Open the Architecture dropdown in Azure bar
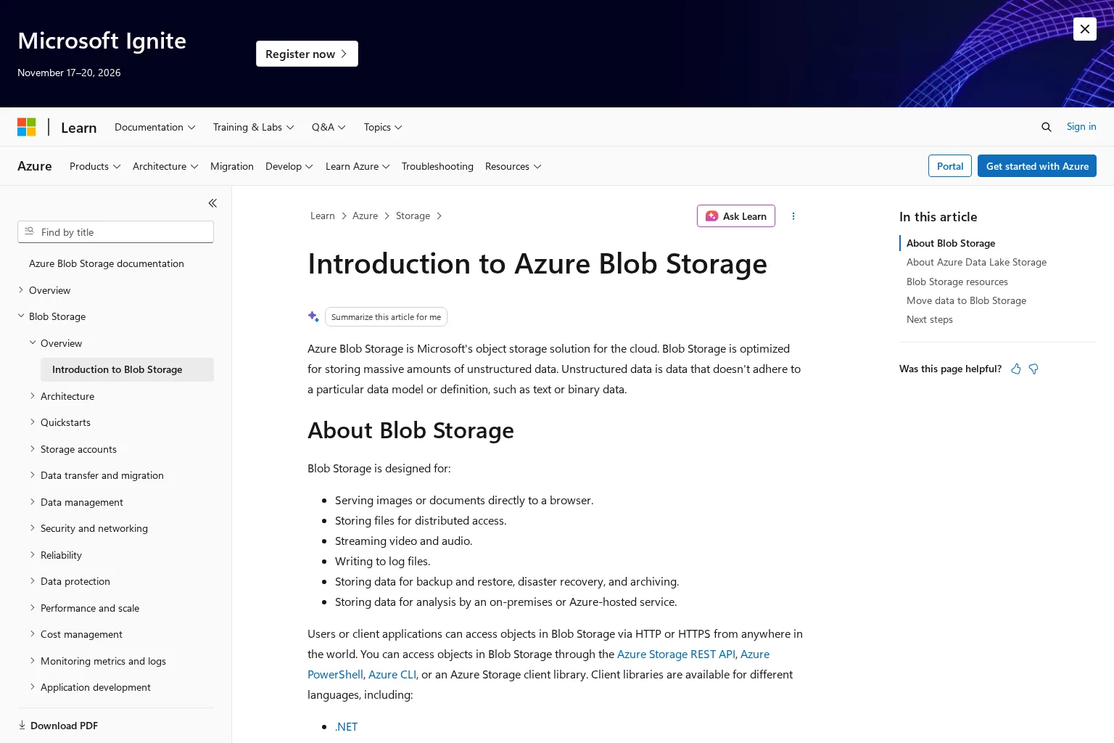The height and width of the screenshot is (743, 1114). pyautogui.click(x=165, y=166)
